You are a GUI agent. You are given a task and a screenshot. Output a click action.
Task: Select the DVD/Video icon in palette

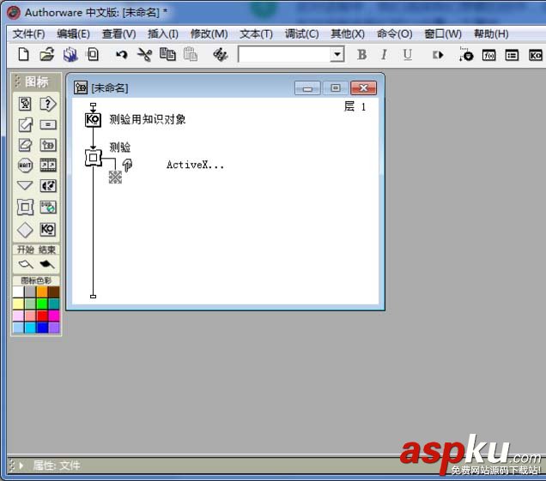(48, 207)
